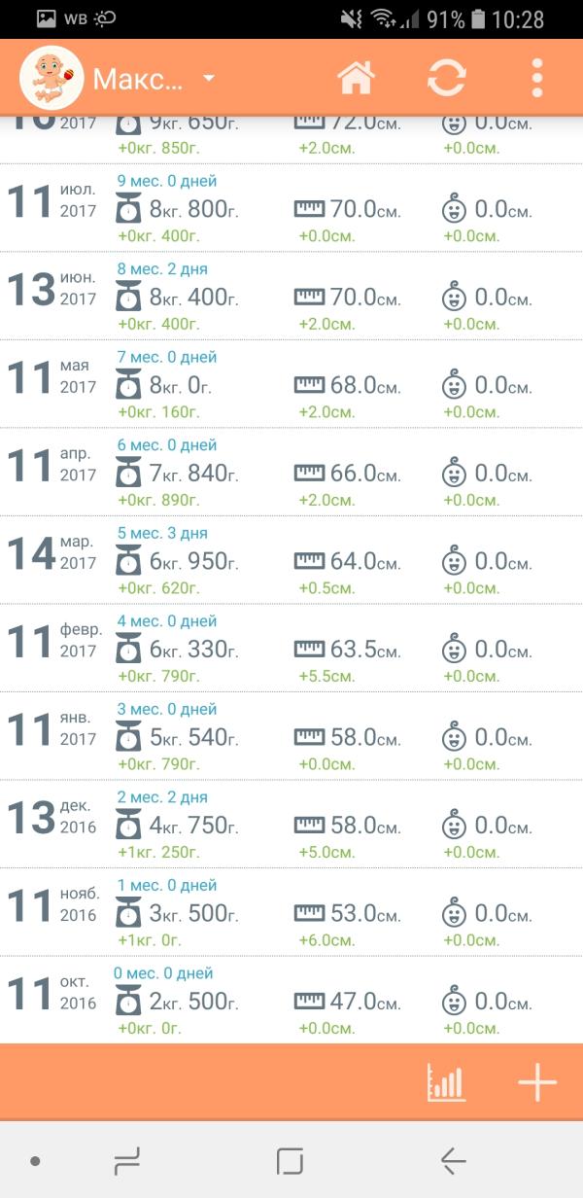Tap head circumference icon for 11 янв. 2017
Screen dimensions: 583x1198
[453, 737]
